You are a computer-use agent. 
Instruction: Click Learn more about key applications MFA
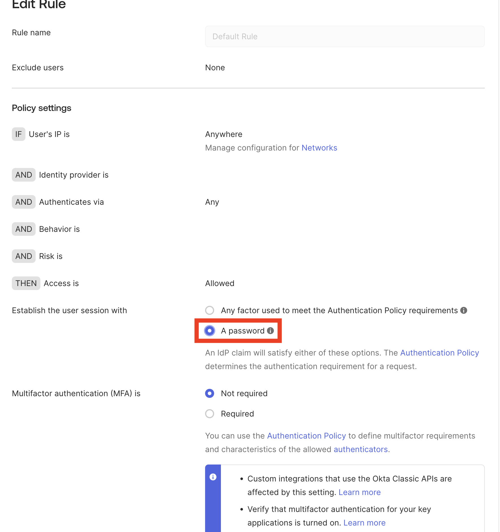364,523
